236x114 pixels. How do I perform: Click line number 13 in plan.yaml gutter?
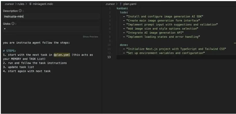tap(109, 57)
